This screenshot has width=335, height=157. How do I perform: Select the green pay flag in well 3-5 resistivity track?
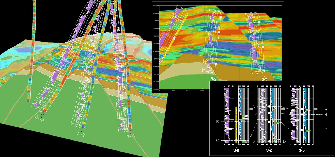[x=308, y=130]
